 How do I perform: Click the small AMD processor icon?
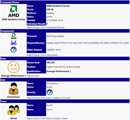[x=14, y=36]
